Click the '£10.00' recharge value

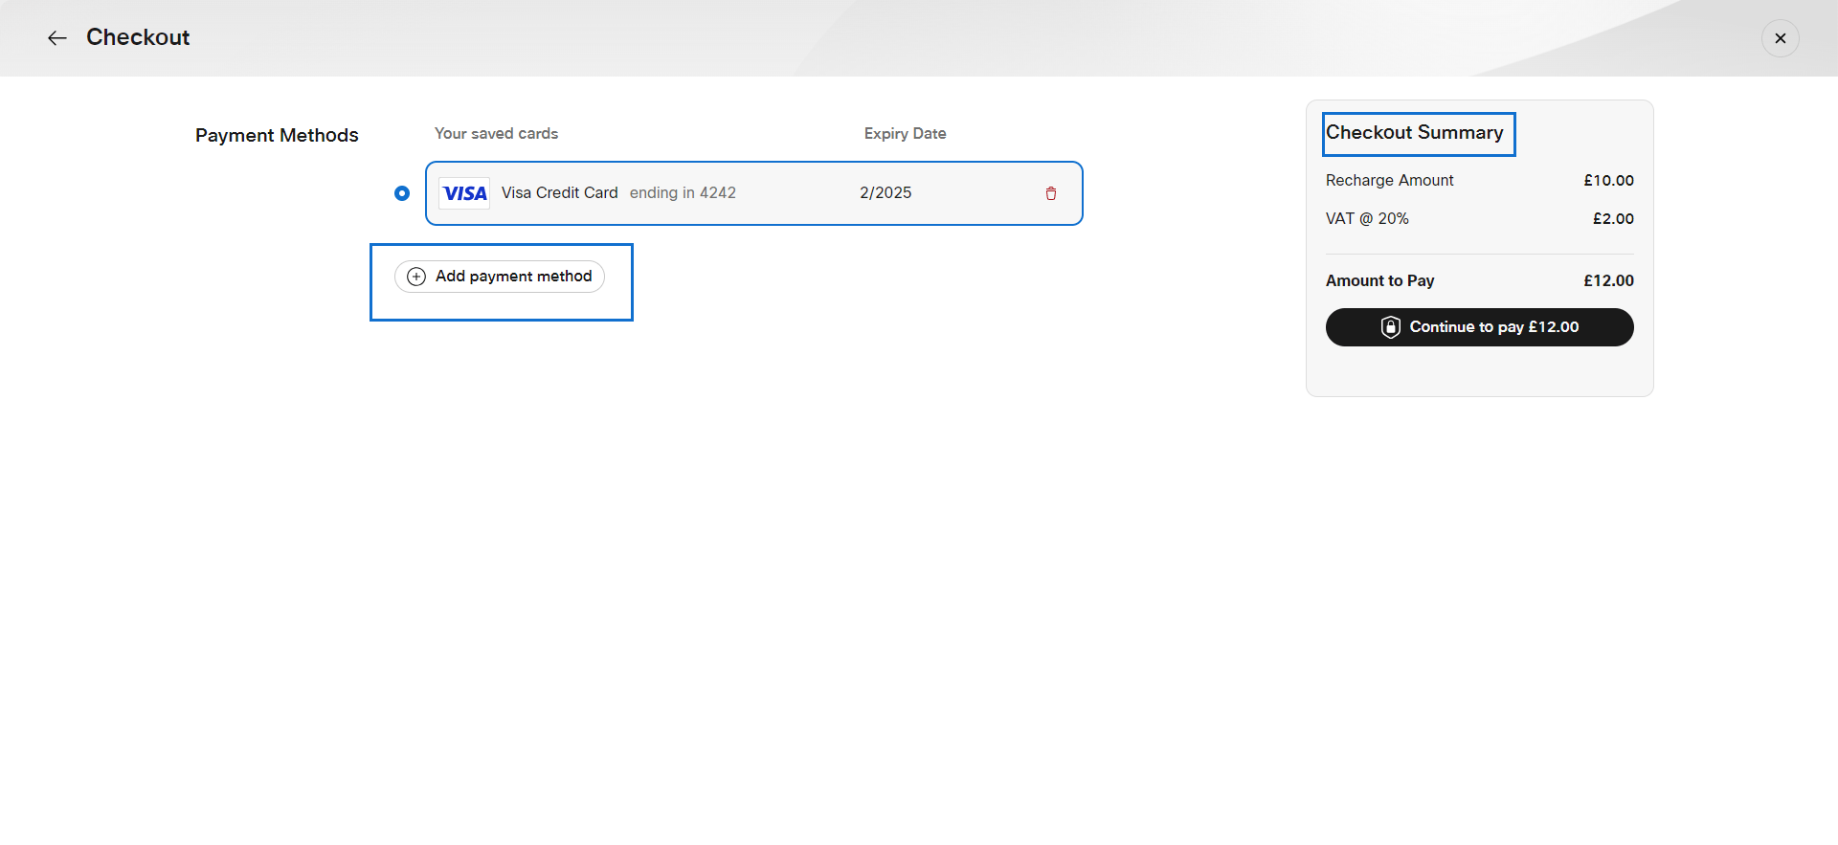click(x=1609, y=180)
